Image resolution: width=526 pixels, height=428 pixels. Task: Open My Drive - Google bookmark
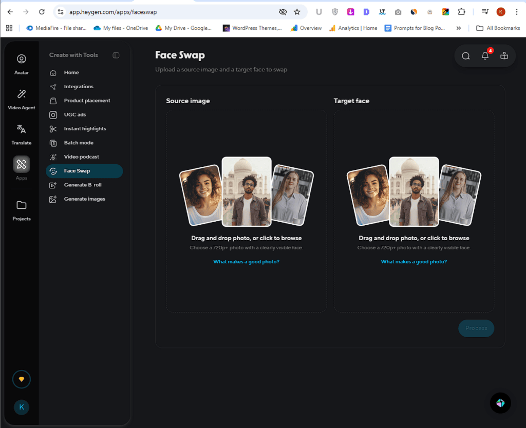click(x=183, y=28)
